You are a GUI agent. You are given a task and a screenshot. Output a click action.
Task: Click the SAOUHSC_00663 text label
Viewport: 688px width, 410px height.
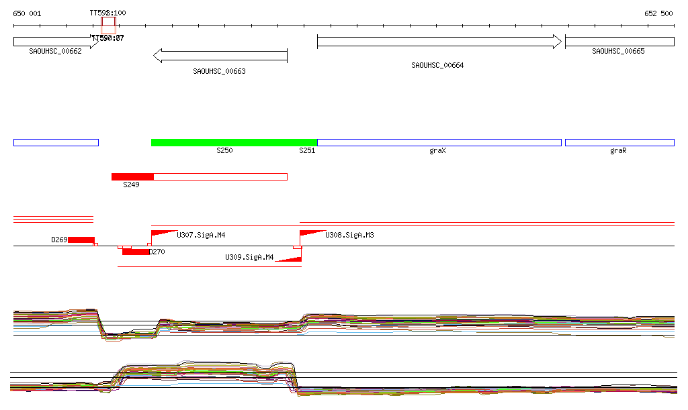click(x=220, y=71)
